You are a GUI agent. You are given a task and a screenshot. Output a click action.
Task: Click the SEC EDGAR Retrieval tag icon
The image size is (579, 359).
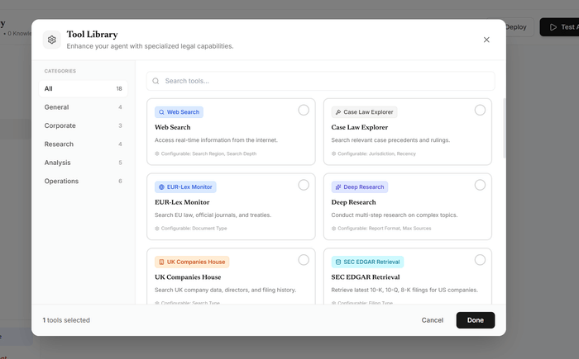pyautogui.click(x=338, y=262)
